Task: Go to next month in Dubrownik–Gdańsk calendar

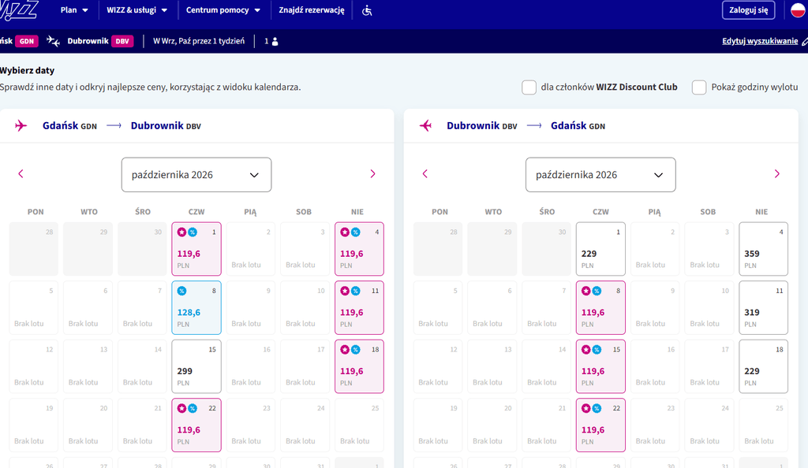Action: click(x=777, y=174)
